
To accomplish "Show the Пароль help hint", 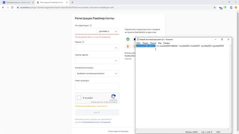I will 83,42.
